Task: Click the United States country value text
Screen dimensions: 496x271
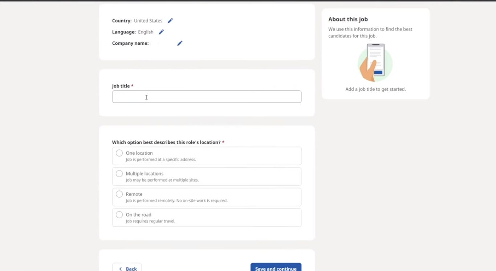Action: coord(149,20)
